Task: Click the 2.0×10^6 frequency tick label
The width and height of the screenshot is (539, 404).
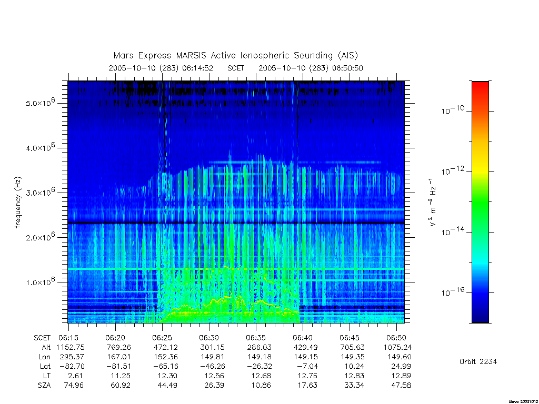Action: pos(41,237)
